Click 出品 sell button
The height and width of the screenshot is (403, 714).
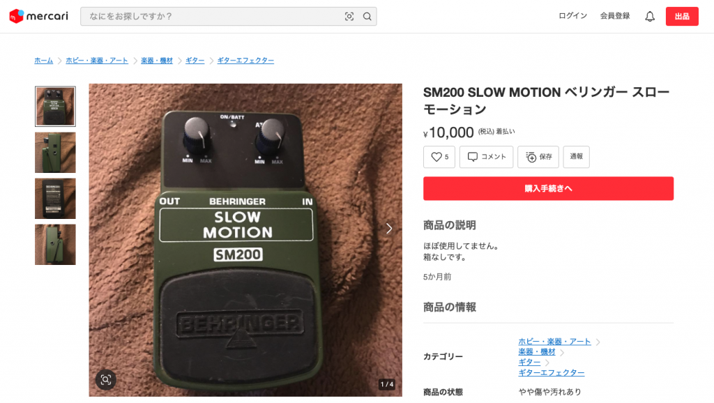pyautogui.click(x=682, y=17)
